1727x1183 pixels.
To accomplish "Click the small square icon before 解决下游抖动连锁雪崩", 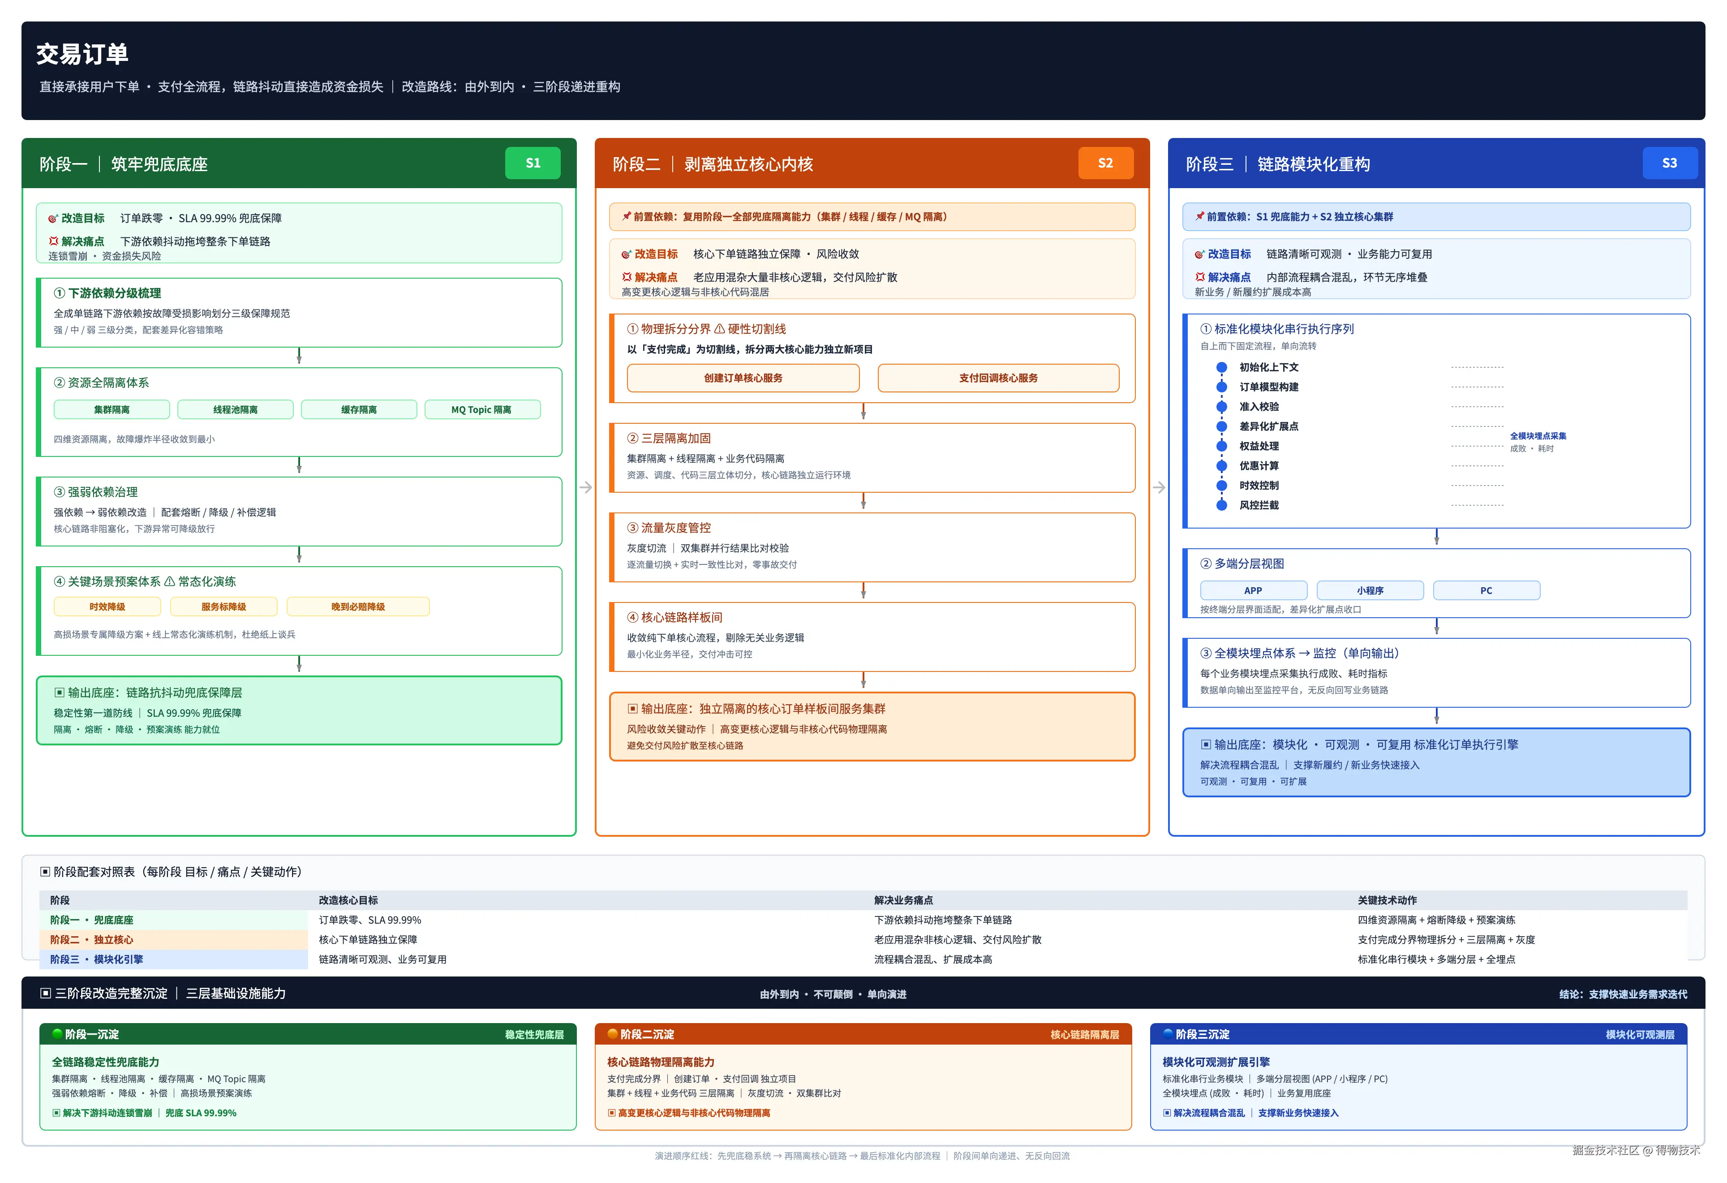I will [56, 1113].
